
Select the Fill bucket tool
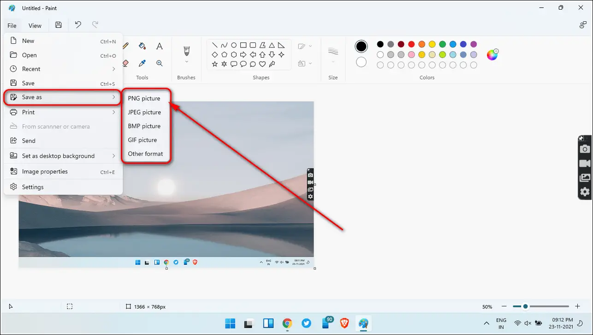pos(142,46)
